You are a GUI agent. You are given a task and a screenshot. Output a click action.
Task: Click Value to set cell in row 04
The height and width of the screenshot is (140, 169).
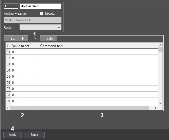pyautogui.click(x=25, y=70)
